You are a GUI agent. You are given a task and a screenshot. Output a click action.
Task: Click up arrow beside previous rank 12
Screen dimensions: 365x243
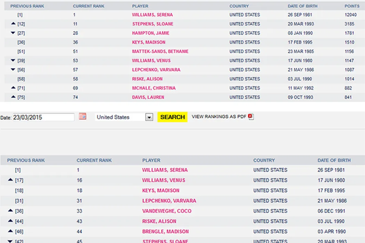click(13, 24)
